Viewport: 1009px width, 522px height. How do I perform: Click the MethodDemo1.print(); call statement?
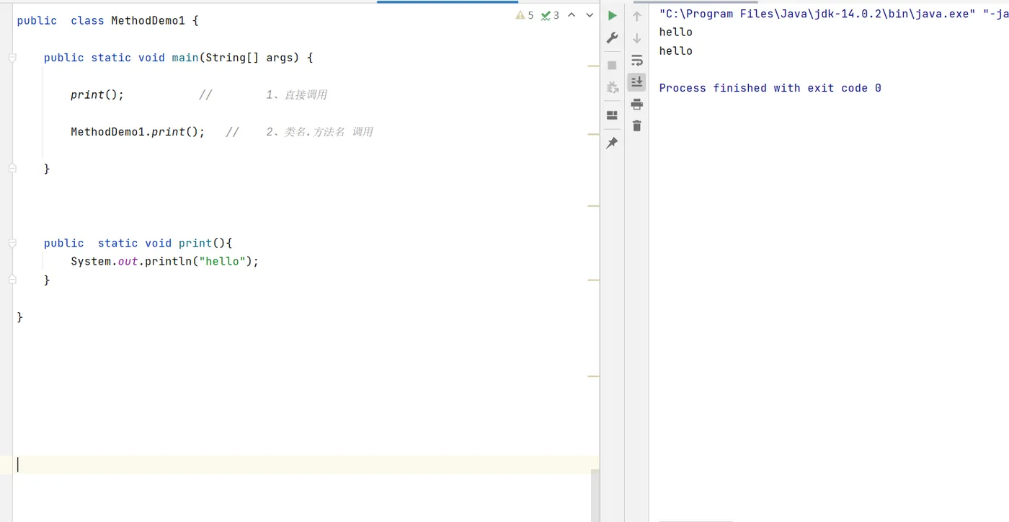tap(138, 132)
